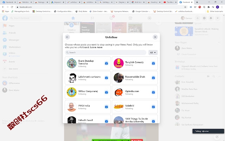This screenshot has height=141, width=225.
Task: Open the Chrome extensions puzzle icon
Action: click(208, 7)
